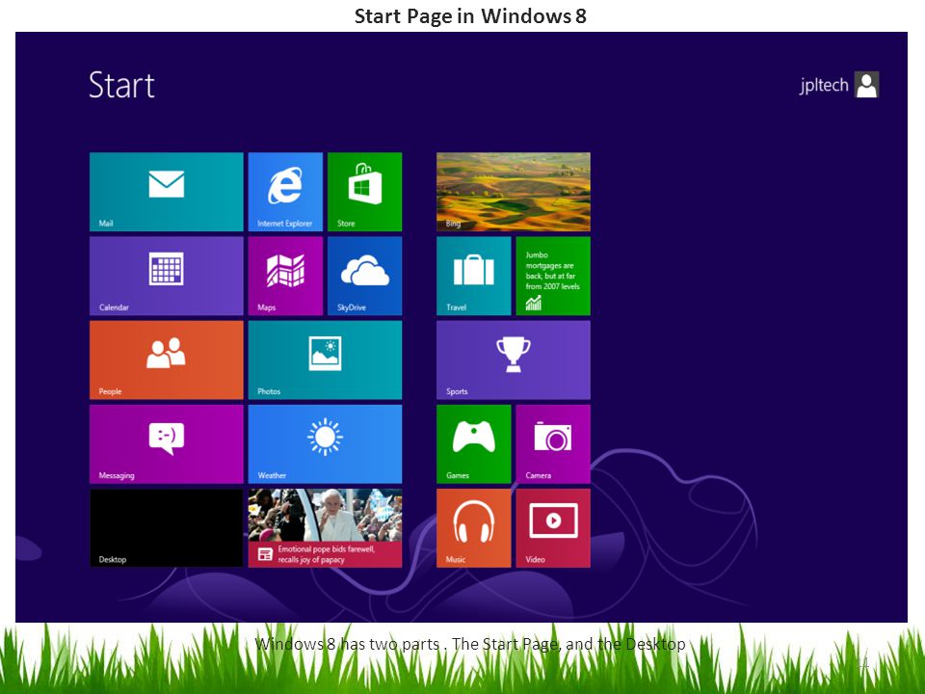
Task: Switch to the Desktop tile
Action: point(167,528)
